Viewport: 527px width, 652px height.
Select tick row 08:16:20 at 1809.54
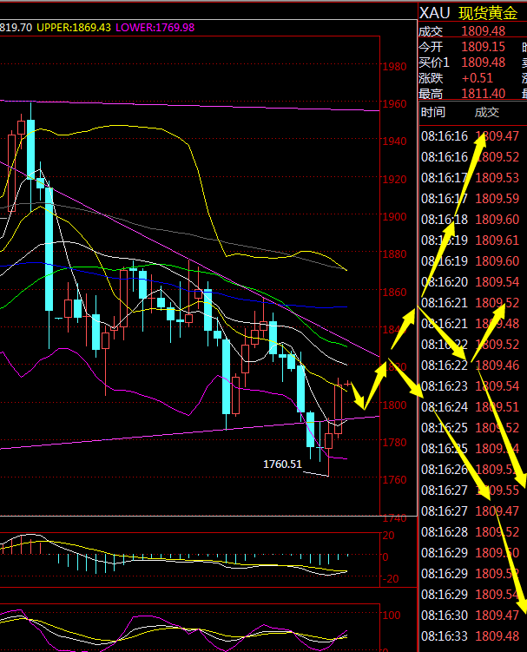coord(471,282)
